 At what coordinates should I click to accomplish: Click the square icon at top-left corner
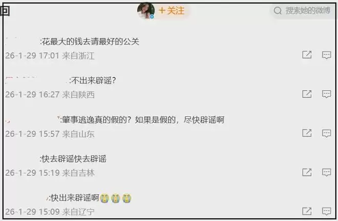5,11
